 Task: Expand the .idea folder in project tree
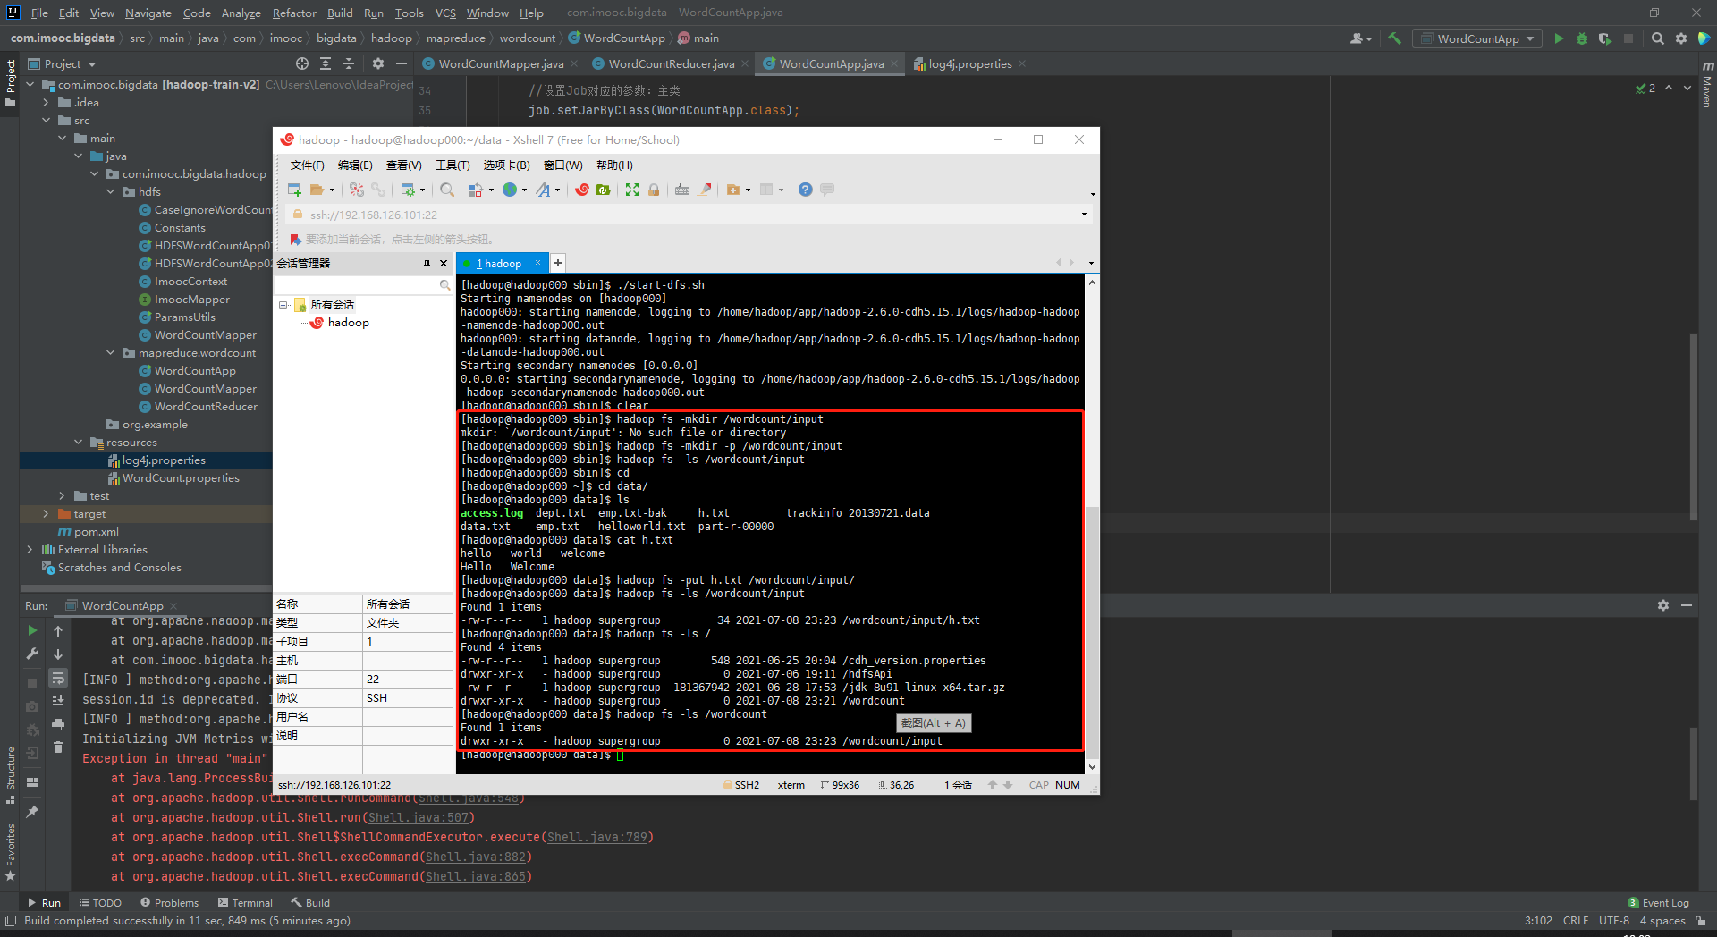pyautogui.click(x=46, y=103)
